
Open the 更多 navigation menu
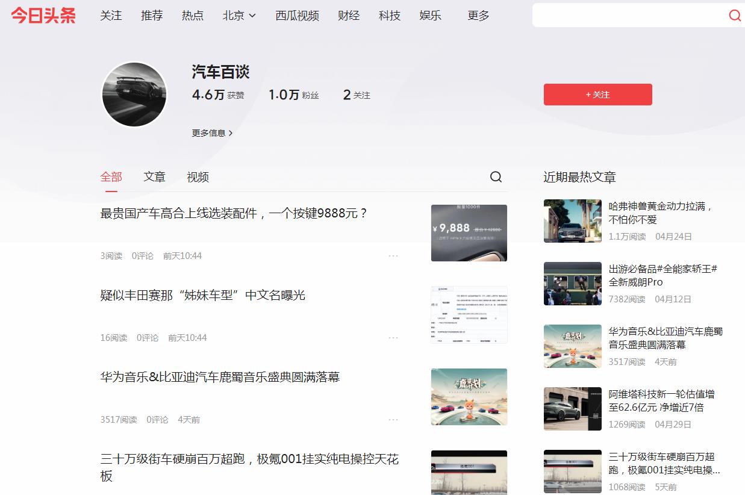coord(478,16)
